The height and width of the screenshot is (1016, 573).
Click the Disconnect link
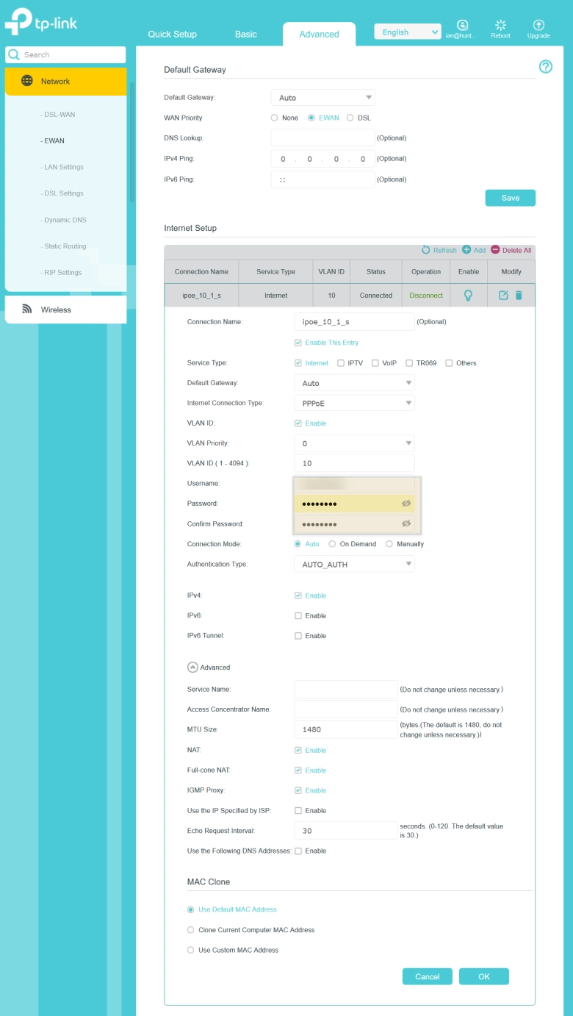[x=426, y=295]
